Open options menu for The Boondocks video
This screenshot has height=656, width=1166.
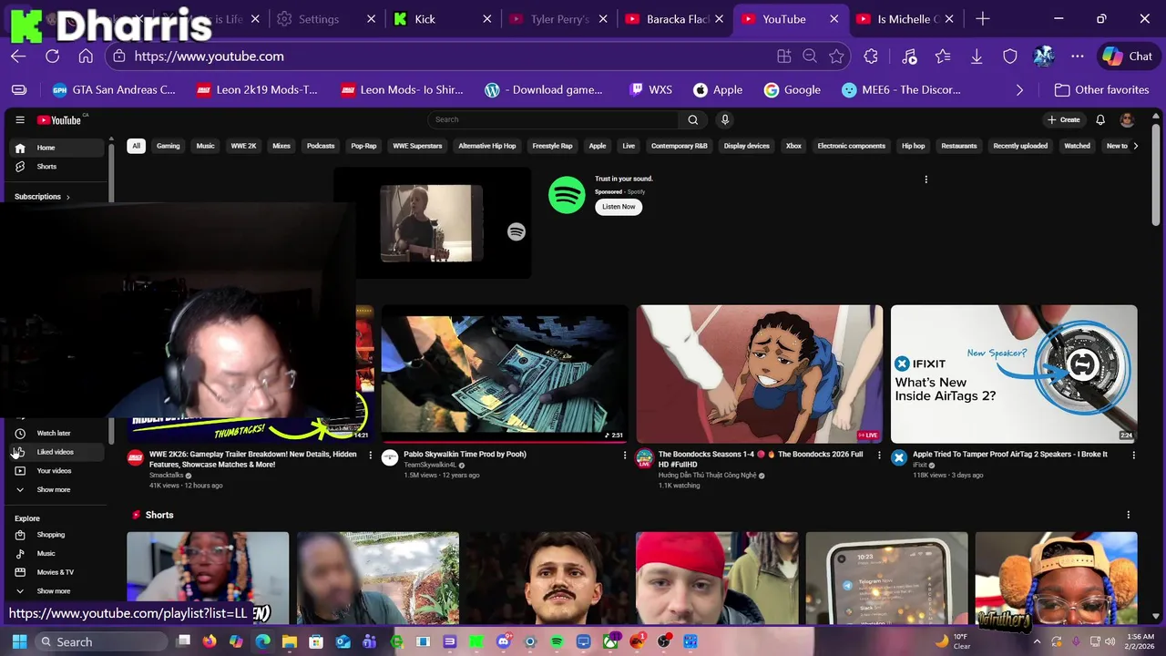pos(879,455)
